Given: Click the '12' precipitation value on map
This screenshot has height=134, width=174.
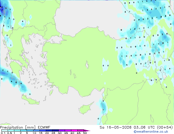Looking at the screenshot, I should tap(2, 7).
